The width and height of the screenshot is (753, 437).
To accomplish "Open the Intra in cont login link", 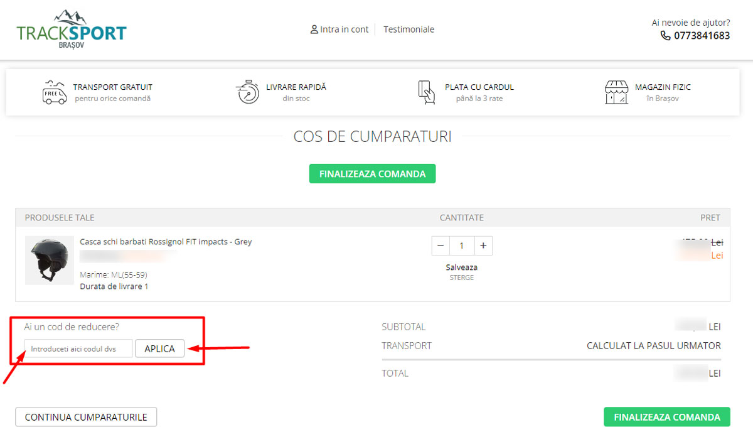I will click(344, 30).
